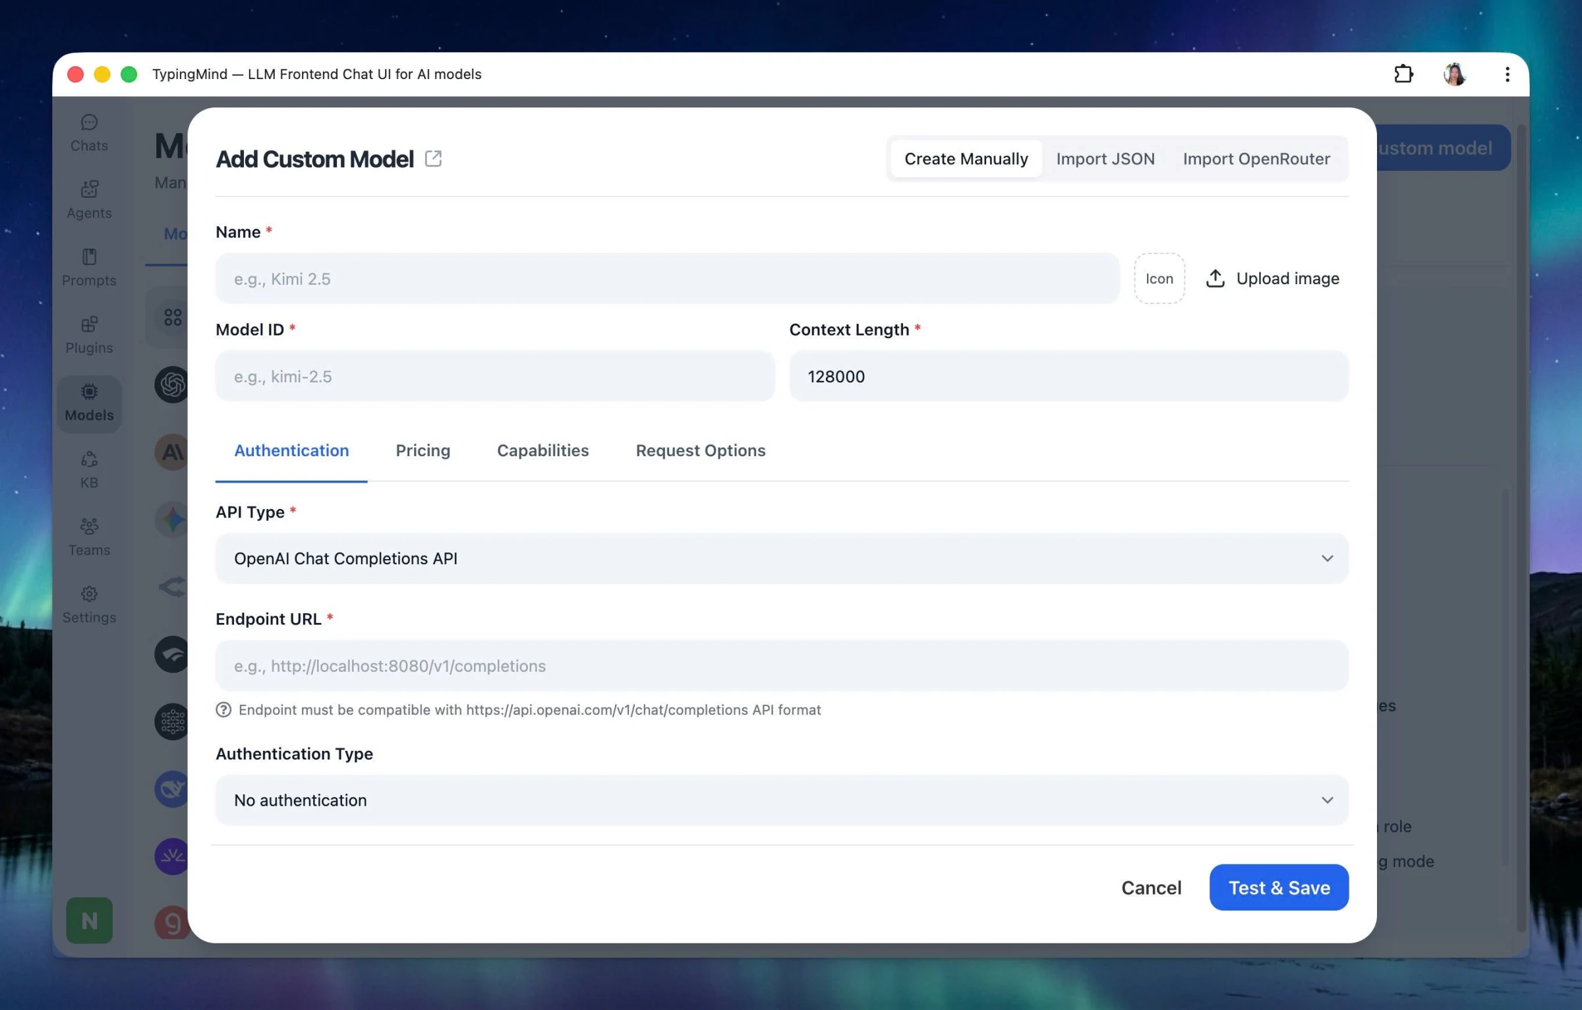The image size is (1582, 1010).
Task: Click the macOS green fullscreen button
Action: click(129, 74)
